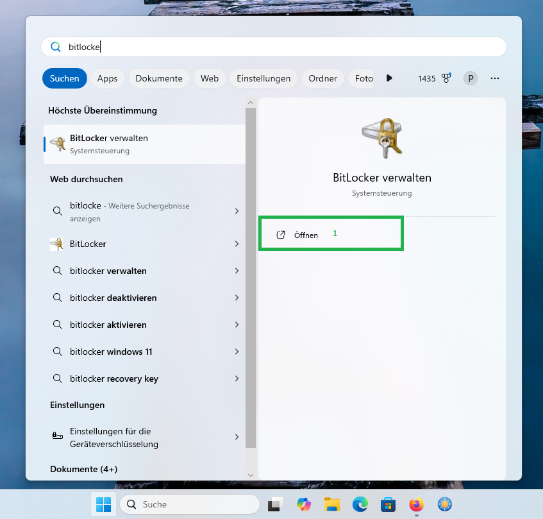Switch to the Web filter tab
Image resolution: width=543 pixels, height=519 pixels.
(210, 78)
